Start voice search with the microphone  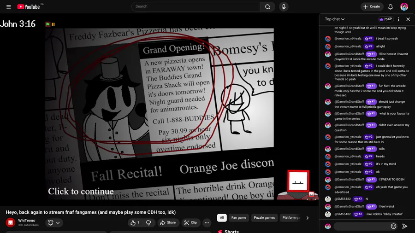point(284,7)
